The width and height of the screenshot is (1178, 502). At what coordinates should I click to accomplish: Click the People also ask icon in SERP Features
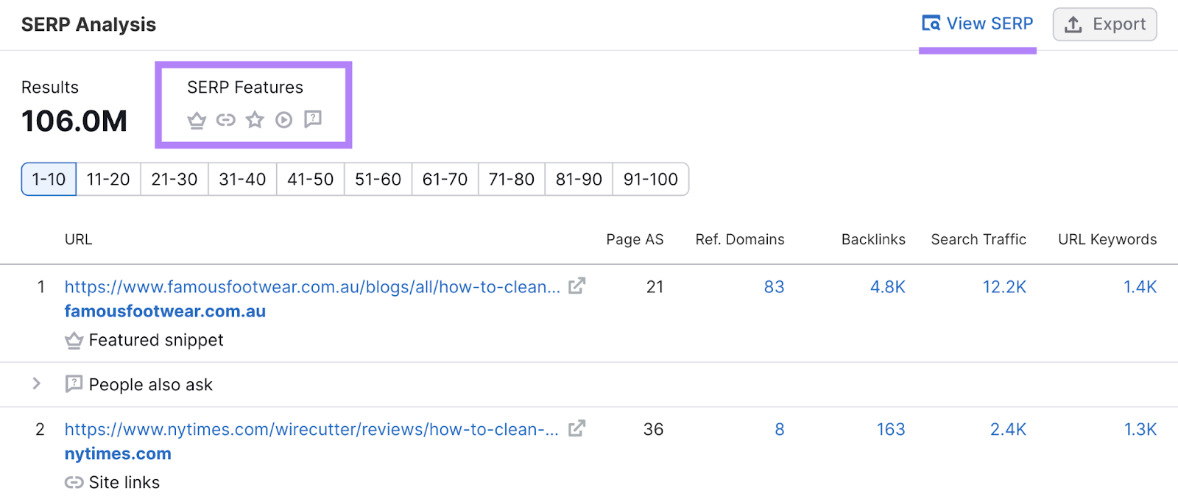point(313,119)
